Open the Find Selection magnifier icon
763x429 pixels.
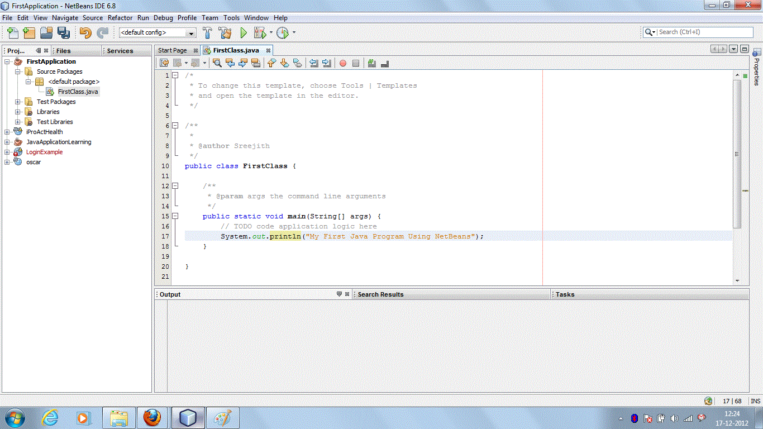point(217,63)
